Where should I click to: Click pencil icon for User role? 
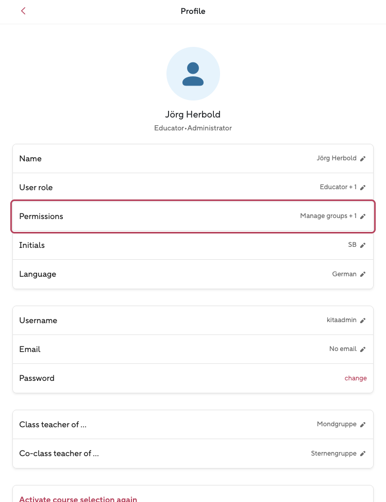coord(363,188)
